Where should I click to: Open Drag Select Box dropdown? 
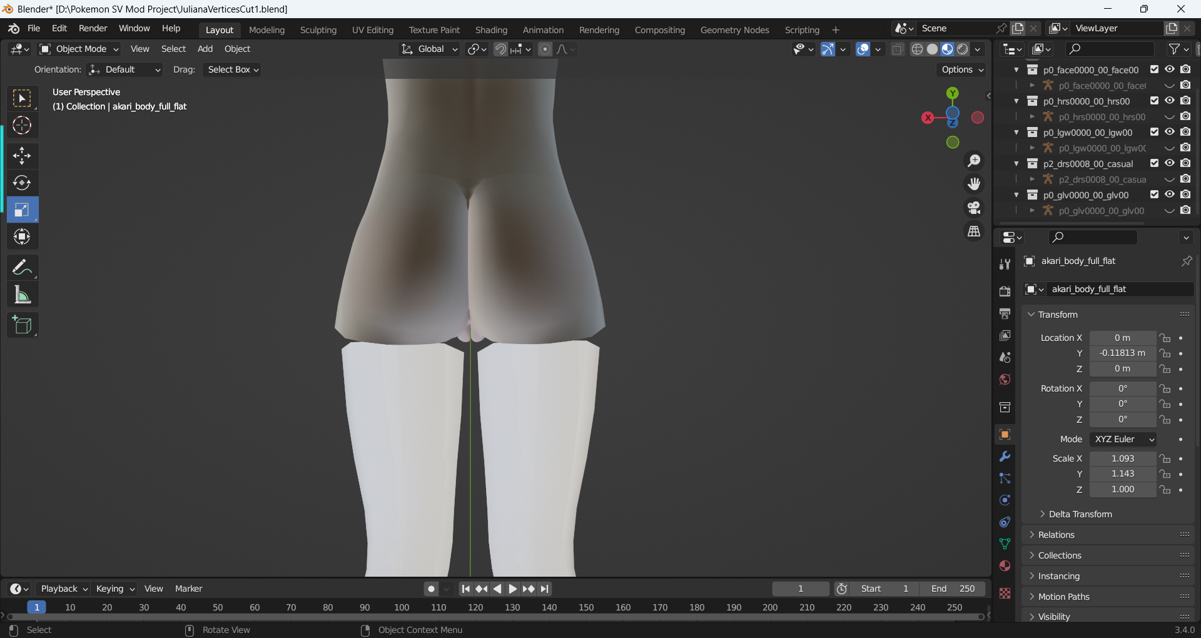coord(232,69)
